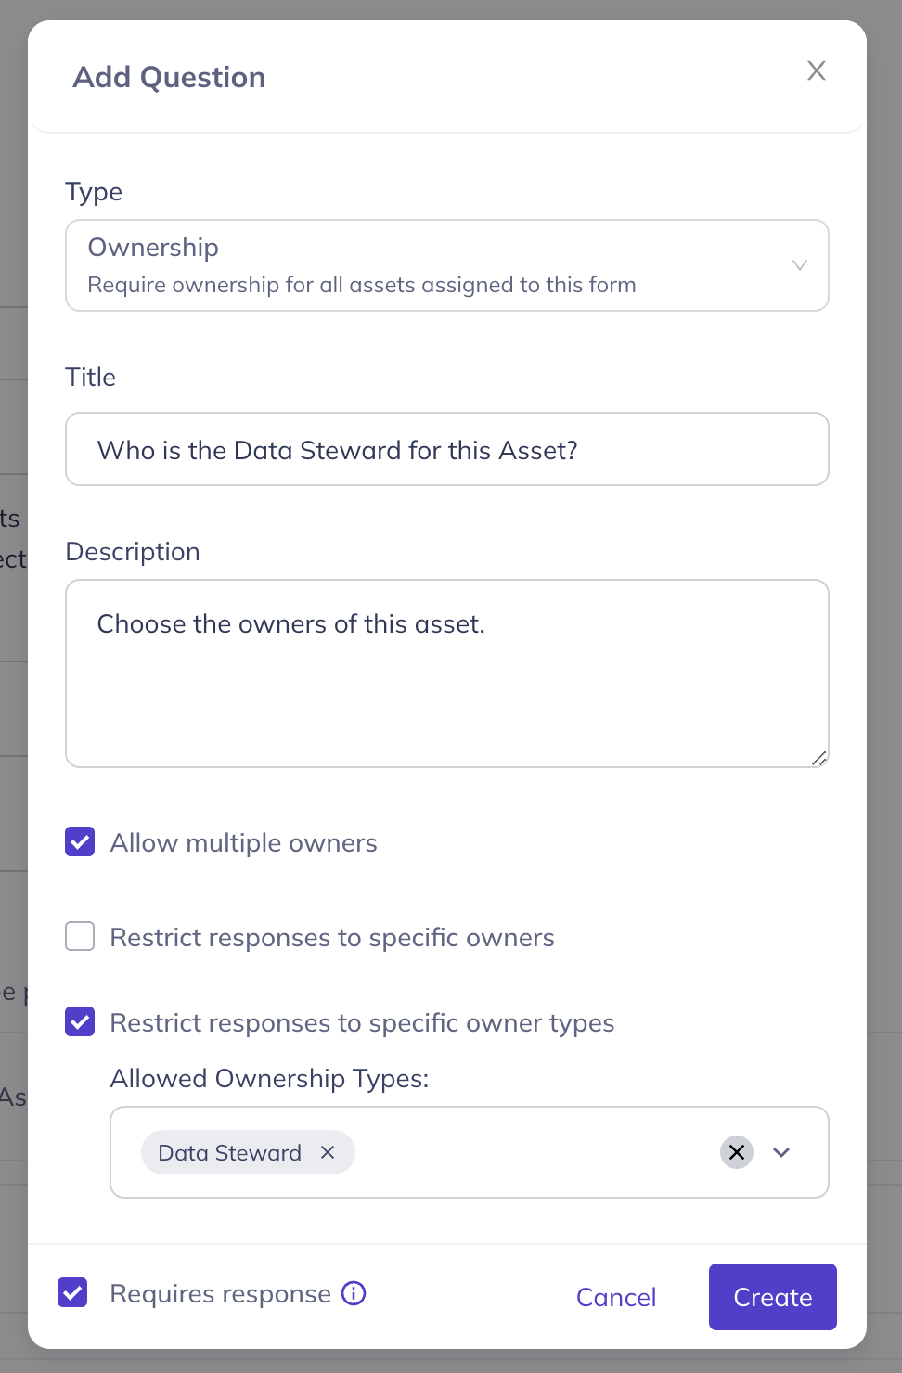The image size is (902, 1373).
Task: Cancel adding the question
Action: click(x=616, y=1297)
